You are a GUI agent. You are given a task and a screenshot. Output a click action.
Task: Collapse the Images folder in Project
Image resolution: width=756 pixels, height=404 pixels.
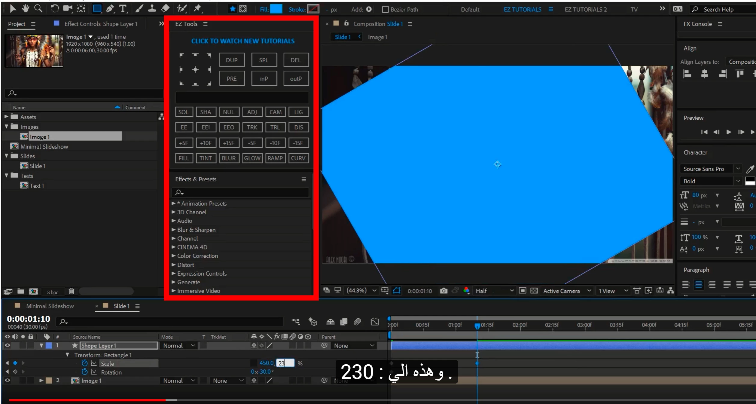pos(6,127)
